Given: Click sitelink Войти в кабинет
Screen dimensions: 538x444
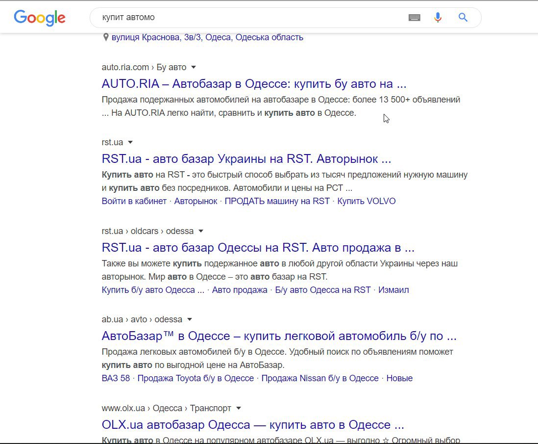Looking at the screenshot, I should [134, 201].
